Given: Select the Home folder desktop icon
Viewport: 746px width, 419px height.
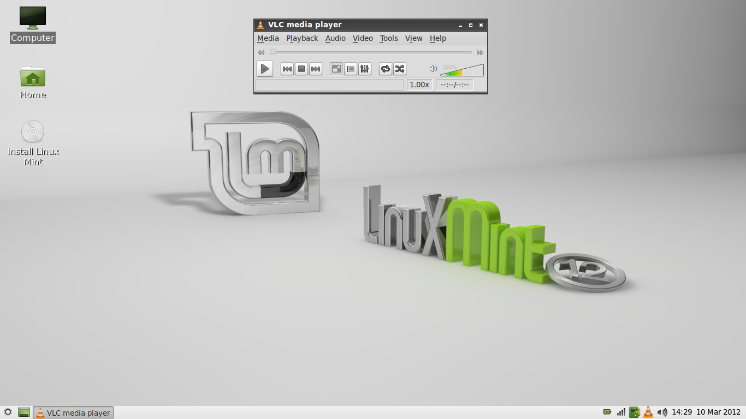Looking at the screenshot, I should tap(33, 82).
